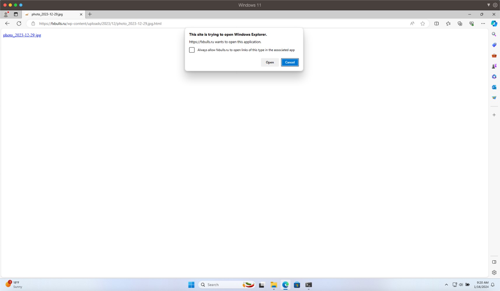The width and height of the screenshot is (500, 291).
Task: Open the Favorites list icon
Action: (448, 23)
